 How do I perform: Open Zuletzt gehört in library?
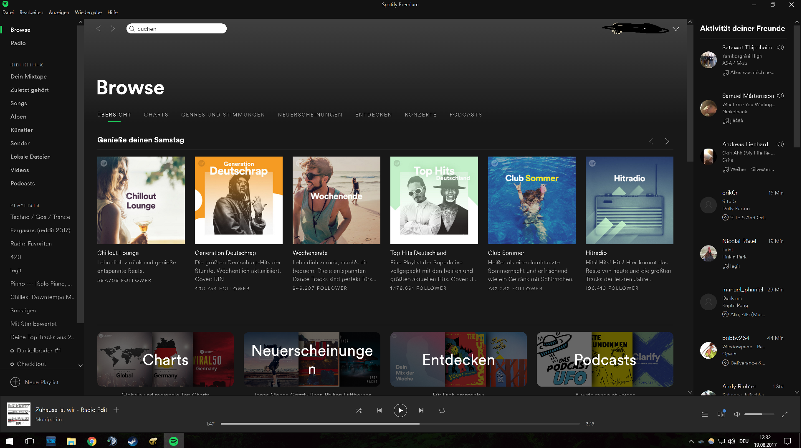tap(29, 90)
